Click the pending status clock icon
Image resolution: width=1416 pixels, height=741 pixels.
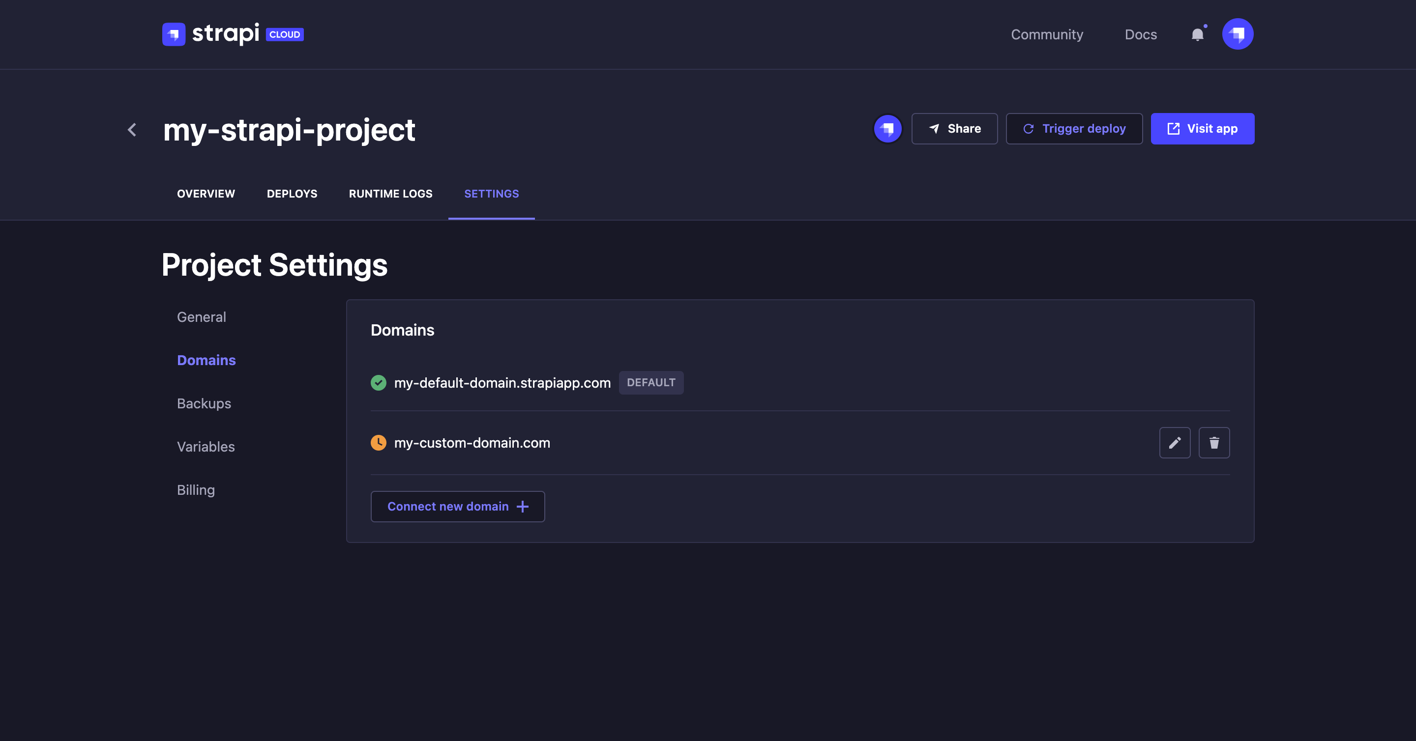coord(378,443)
